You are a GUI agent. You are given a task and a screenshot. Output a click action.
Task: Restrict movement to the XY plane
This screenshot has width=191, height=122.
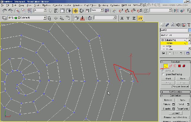[140, 18]
